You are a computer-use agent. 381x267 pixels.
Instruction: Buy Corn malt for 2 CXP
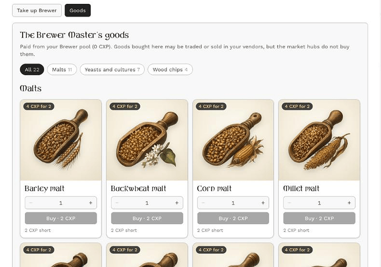233,218
